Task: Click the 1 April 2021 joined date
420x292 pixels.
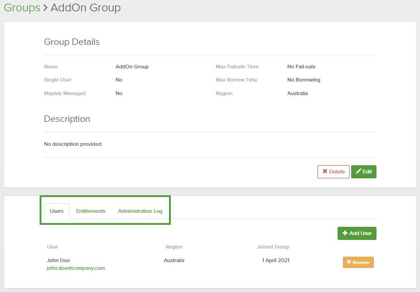Action: click(x=275, y=260)
